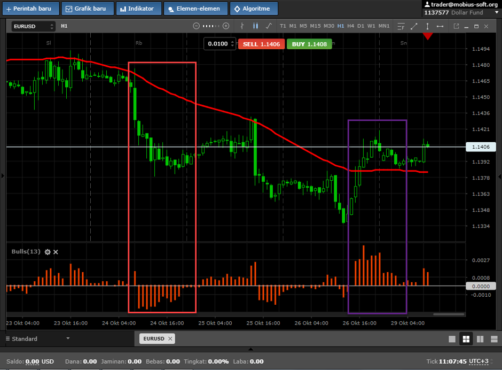
Task: Maximize the EURUSD chart panel
Action: pos(476,26)
